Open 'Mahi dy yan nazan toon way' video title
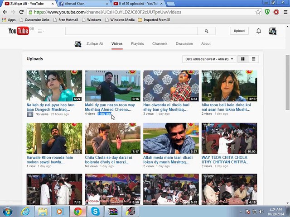 click(110, 107)
